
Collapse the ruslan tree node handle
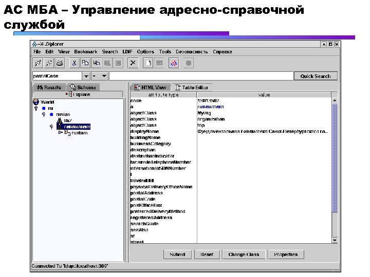tap(44, 114)
